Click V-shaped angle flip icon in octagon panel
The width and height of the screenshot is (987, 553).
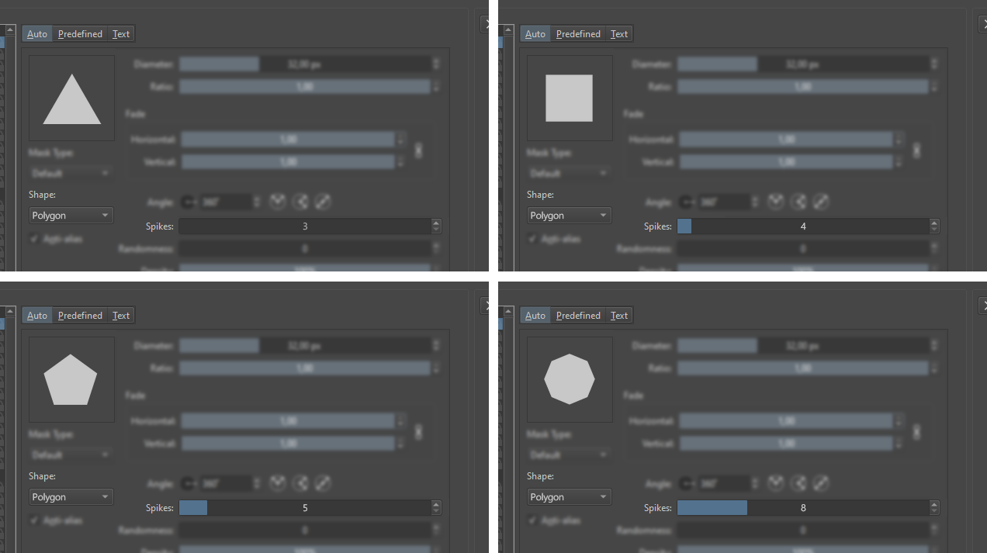(776, 483)
